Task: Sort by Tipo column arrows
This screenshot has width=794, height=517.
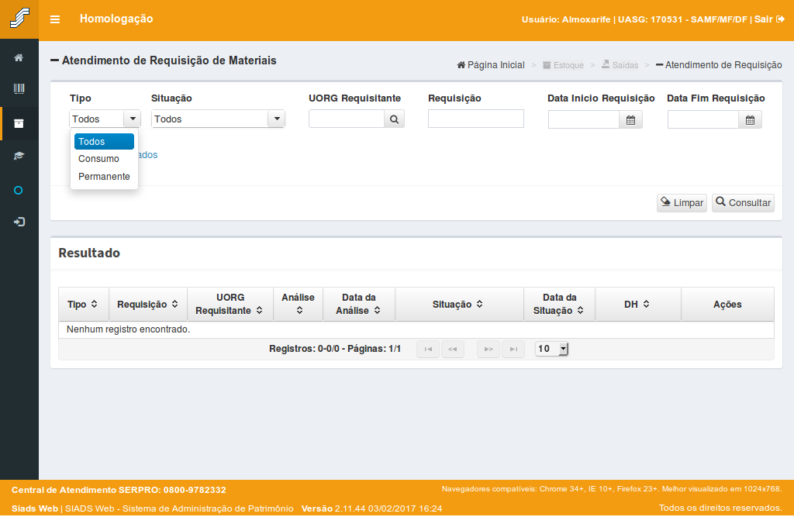Action: [94, 304]
